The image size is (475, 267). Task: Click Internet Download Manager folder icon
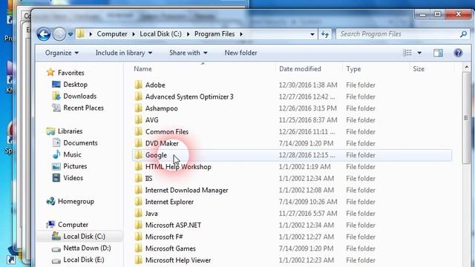point(139,190)
